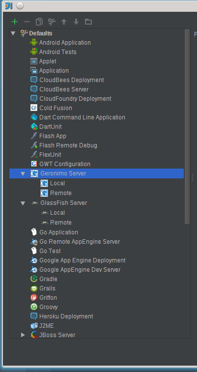197x372 pixels.
Task: Click the Cold Fusion CF icon
Action: tap(34, 108)
